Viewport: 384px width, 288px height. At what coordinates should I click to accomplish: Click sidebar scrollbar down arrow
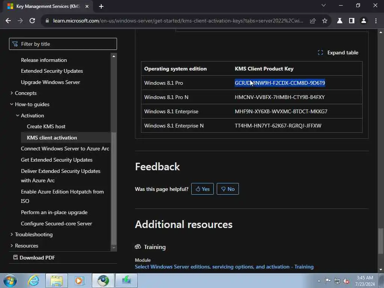114,248
